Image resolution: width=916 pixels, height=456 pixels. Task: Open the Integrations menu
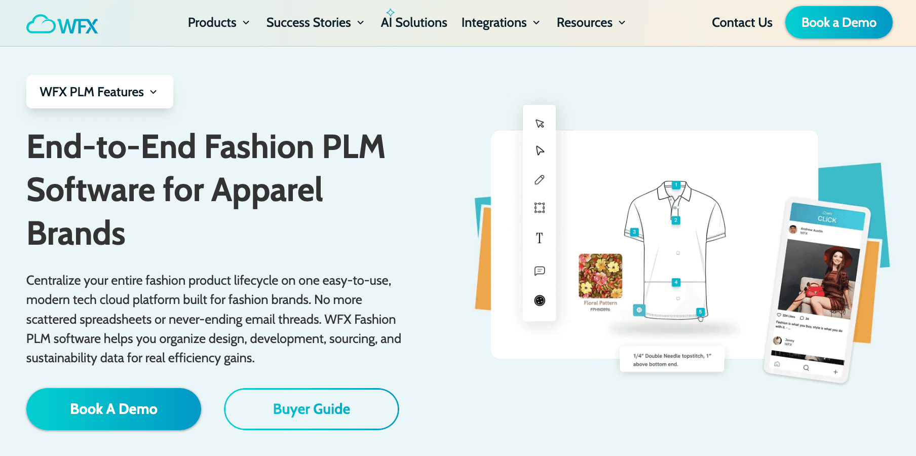[x=501, y=23]
